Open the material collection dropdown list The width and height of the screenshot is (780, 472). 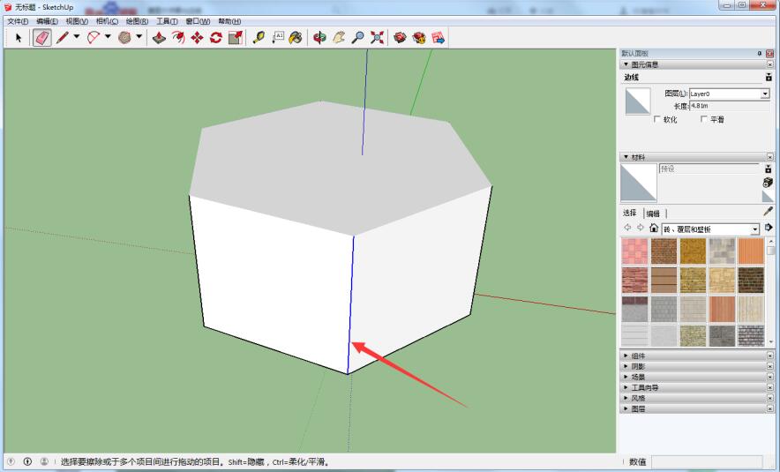click(754, 229)
